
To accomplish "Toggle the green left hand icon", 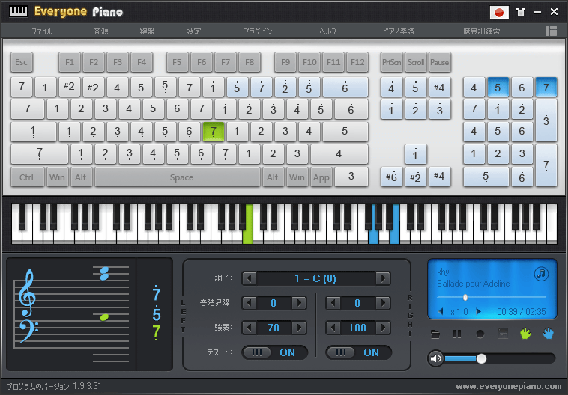I will [525, 334].
